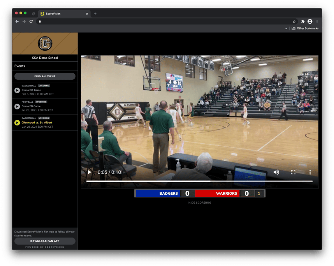Image resolution: width=334 pixels, height=266 pixels.
Task: Play the Demo BB Game video
Action: pos(17,90)
